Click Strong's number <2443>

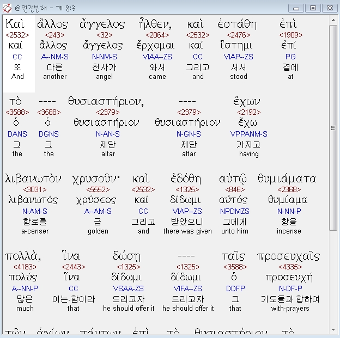pyautogui.click(x=74, y=267)
